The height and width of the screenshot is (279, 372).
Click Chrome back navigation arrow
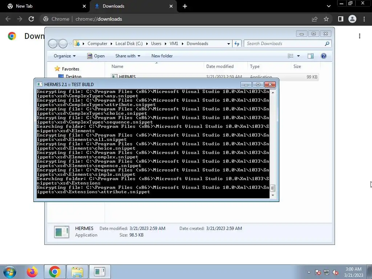(8, 19)
